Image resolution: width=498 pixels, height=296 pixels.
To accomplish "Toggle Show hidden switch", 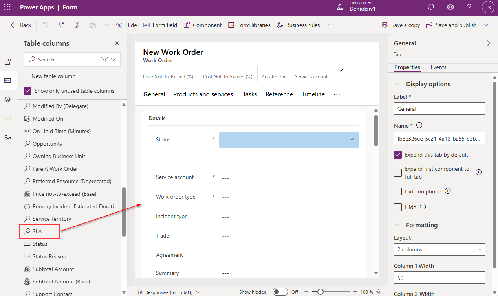I will click(280, 292).
